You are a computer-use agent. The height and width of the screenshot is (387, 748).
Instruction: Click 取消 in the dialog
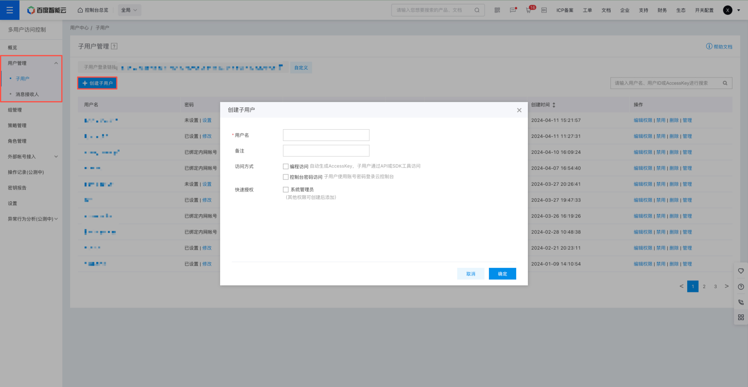point(471,274)
